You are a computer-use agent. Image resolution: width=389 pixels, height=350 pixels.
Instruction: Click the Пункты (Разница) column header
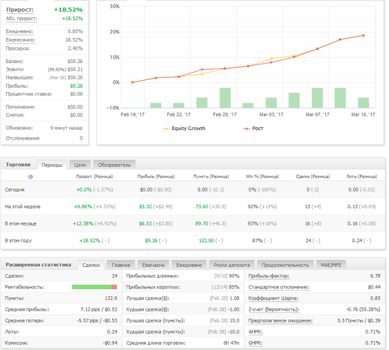pos(211,176)
